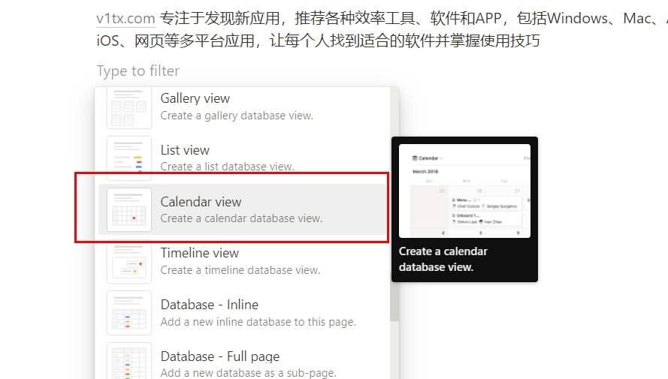Click the Create a gallery database view description
668x379 pixels.
click(237, 116)
